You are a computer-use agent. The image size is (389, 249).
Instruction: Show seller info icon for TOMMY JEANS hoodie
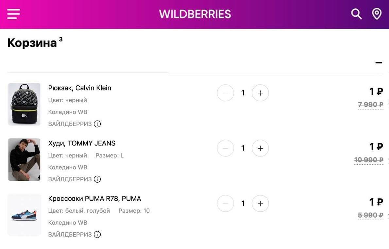[97, 179]
